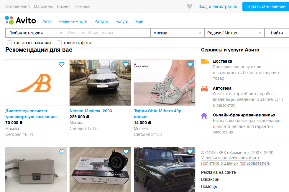Viewport: 289px width, 192px height.
Task: Open 'Вход и регистрация' link
Action: (x=218, y=6)
